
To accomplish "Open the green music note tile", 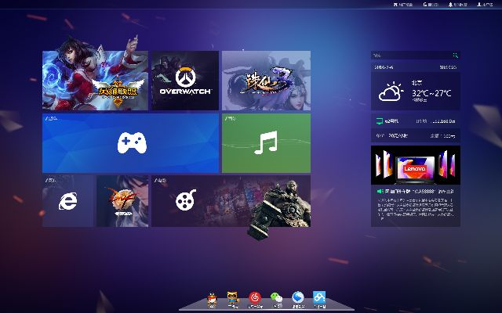I will [266, 143].
